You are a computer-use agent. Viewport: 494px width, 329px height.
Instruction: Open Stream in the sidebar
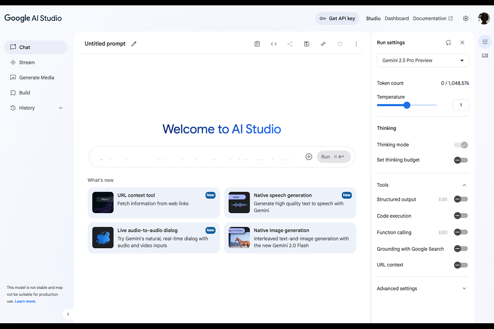click(36, 63)
